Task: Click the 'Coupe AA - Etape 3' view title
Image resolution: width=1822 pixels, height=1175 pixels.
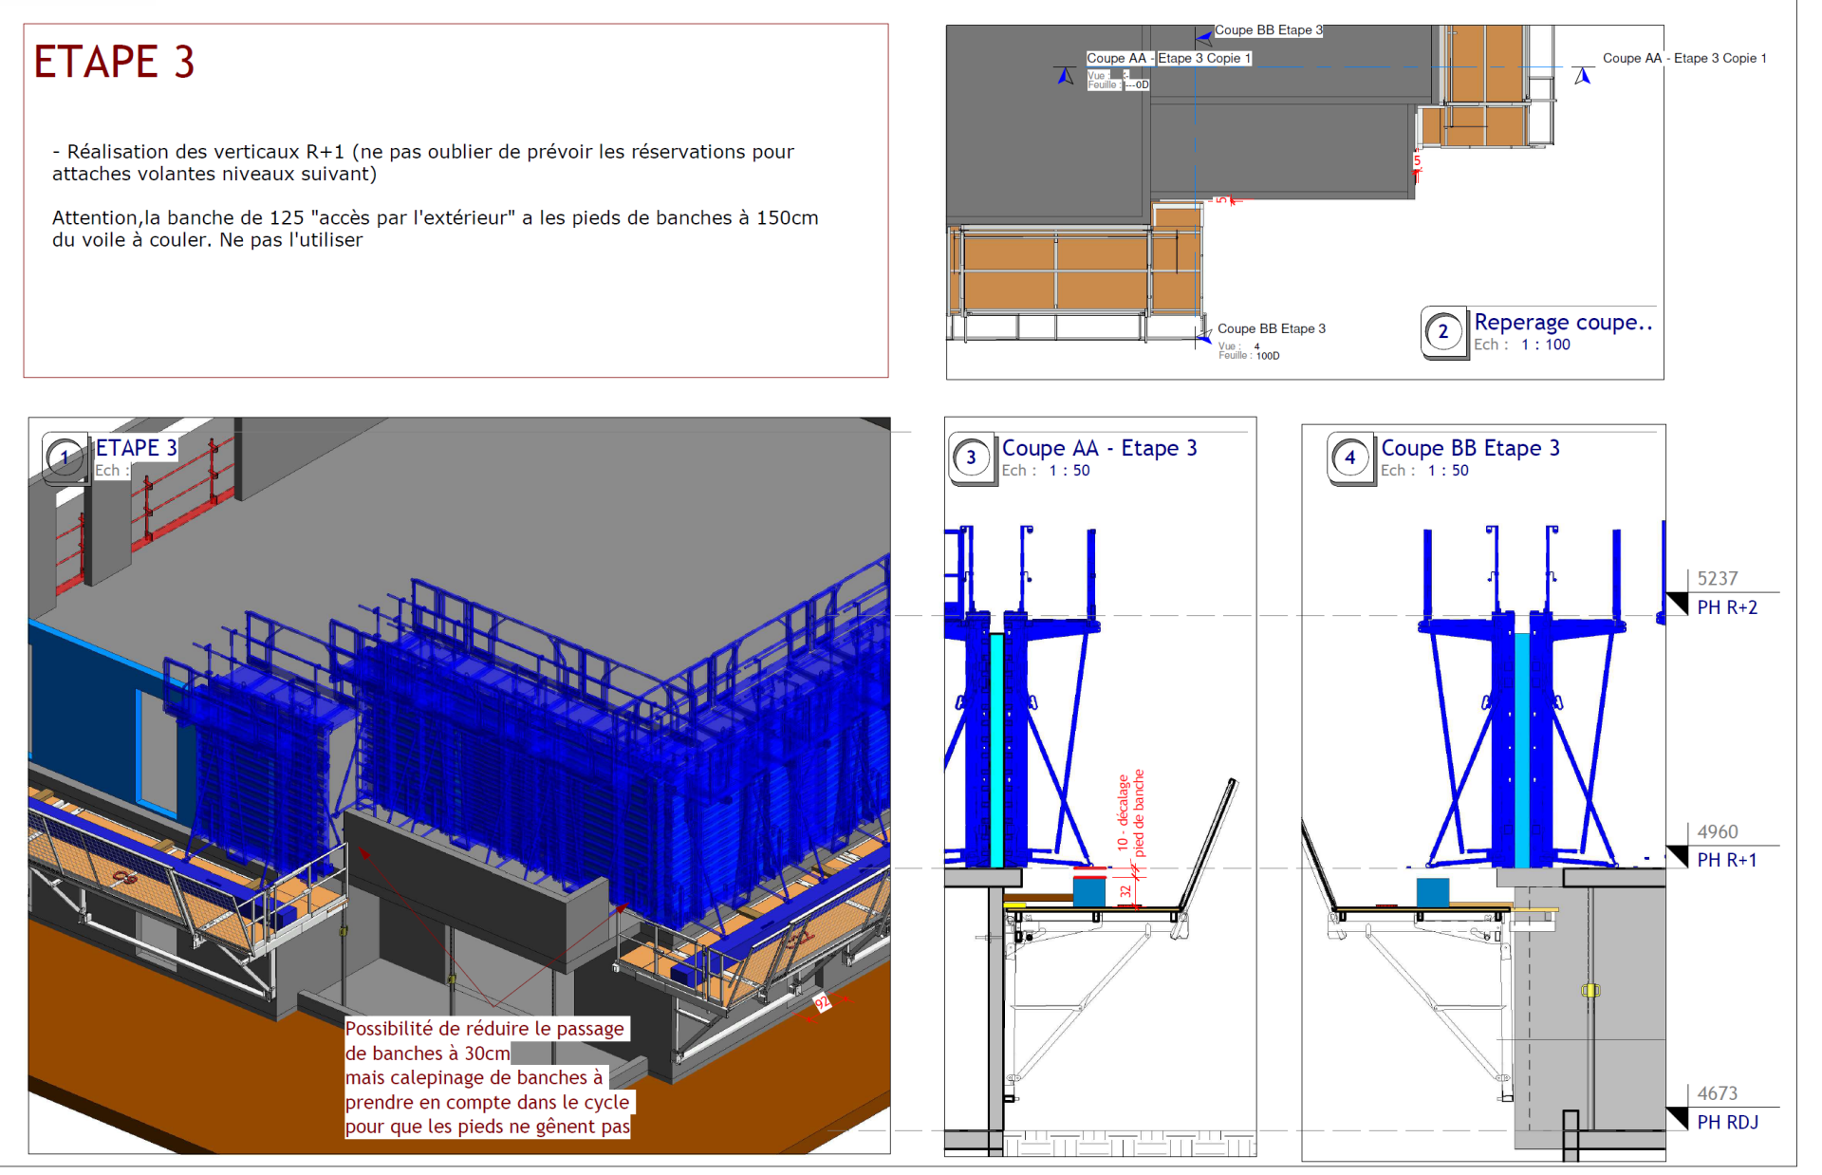Action: coord(1099,448)
